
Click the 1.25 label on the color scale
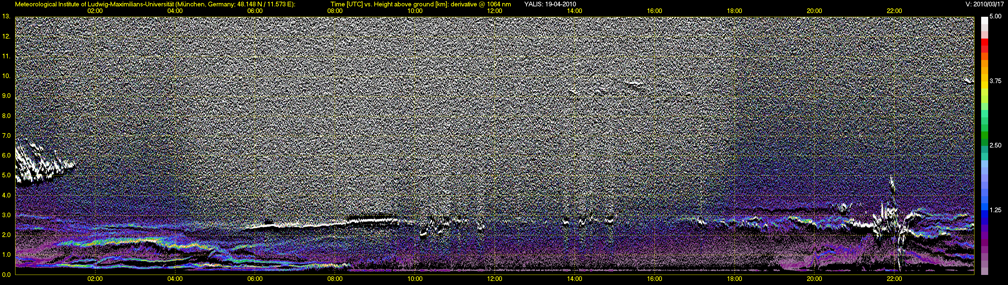[996, 210]
